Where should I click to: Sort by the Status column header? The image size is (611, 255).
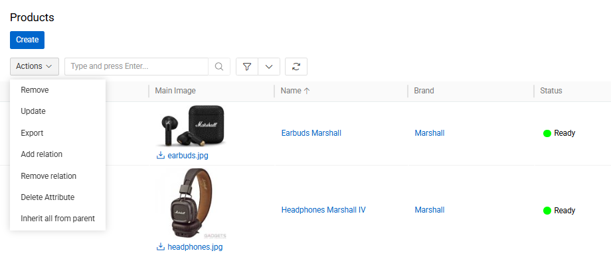pos(551,91)
